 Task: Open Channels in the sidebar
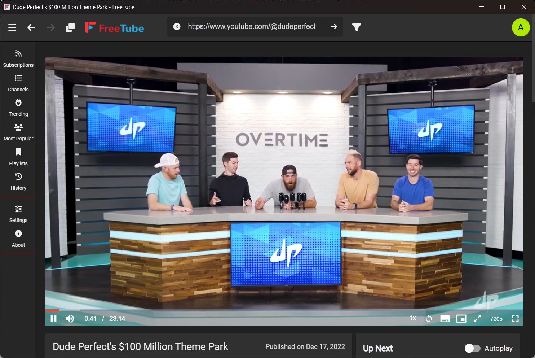[18, 83]
